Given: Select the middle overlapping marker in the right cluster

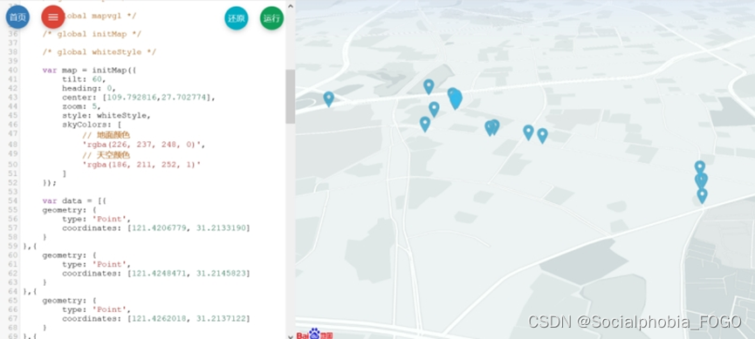Looking at the screenshot, I should pyautogui.click(x=701, y=180).
